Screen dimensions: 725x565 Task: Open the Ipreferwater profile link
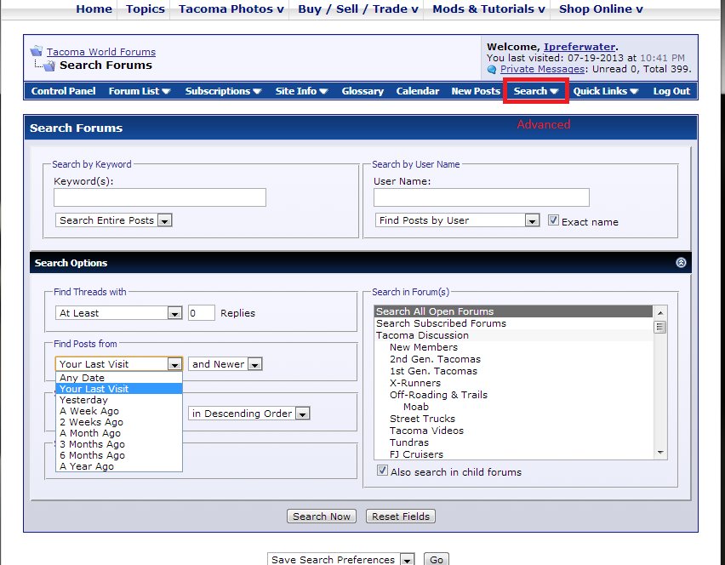click(x=579, y=47)
